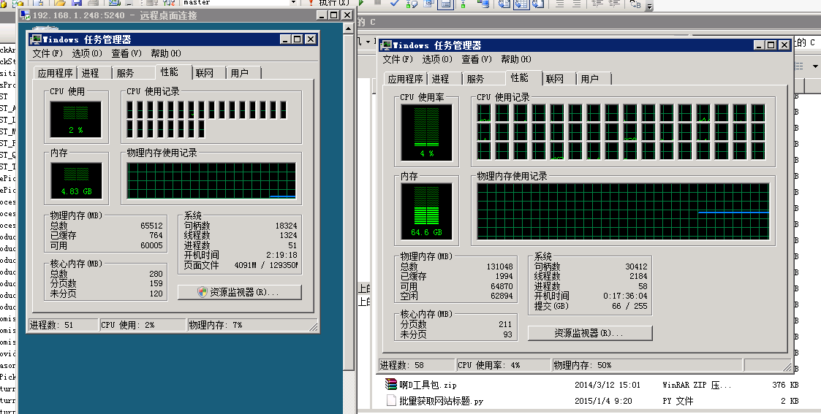Screen dimensions: 821x414
Task: Close the local Task Manager window
Action: [784, 45]
